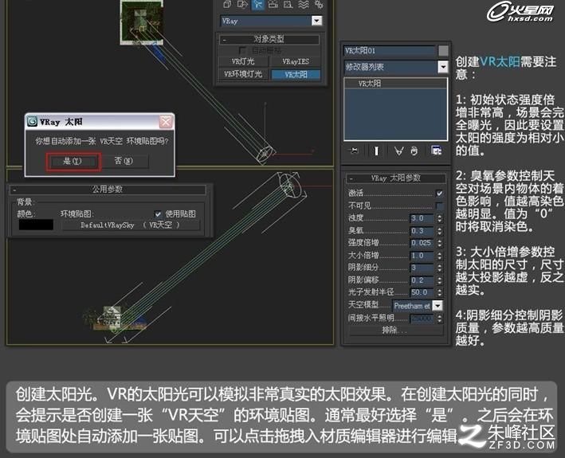Click the Pin Stack icon
This screenshot has height=458, width=565.
tap(355, 151)
